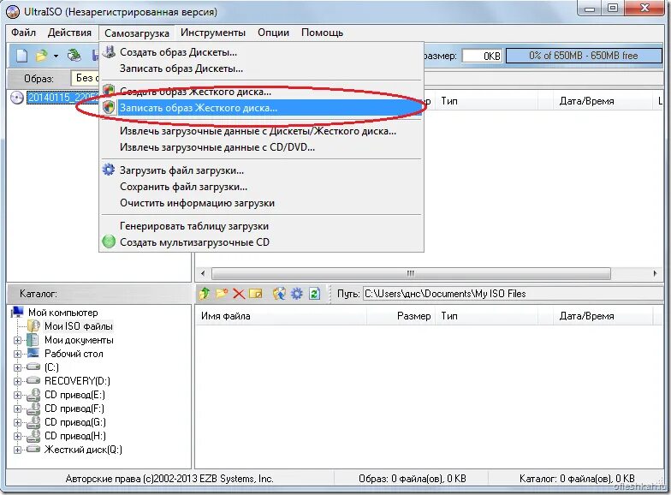Click the shield icon of Создать образ Жесткого диска
671x495 pixels.
pos(110,90)
